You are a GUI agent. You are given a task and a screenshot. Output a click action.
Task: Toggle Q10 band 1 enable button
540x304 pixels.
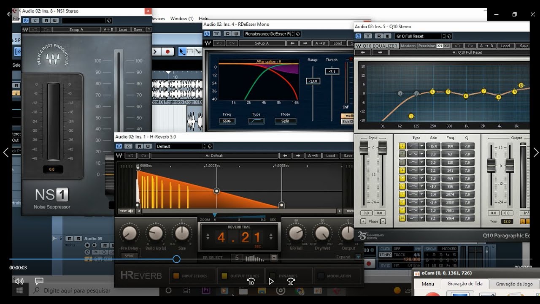(402, 146)
